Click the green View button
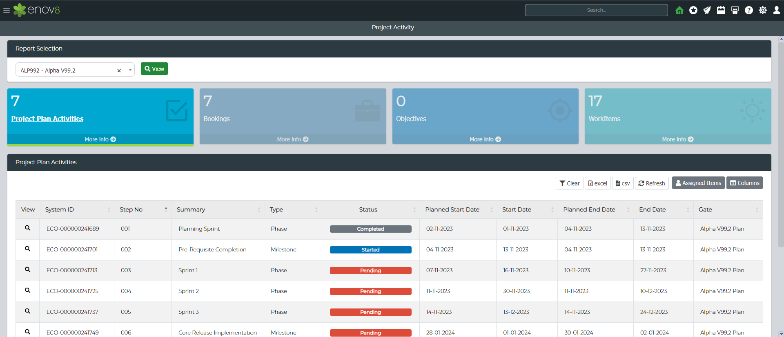 (x=154, y=69)
